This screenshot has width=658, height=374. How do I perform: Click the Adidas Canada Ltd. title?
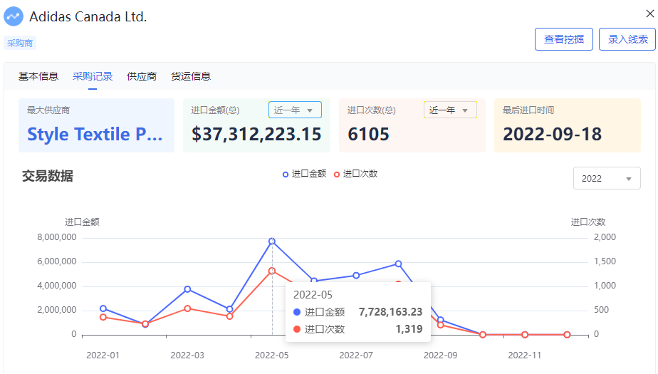(x=88, y=17)
